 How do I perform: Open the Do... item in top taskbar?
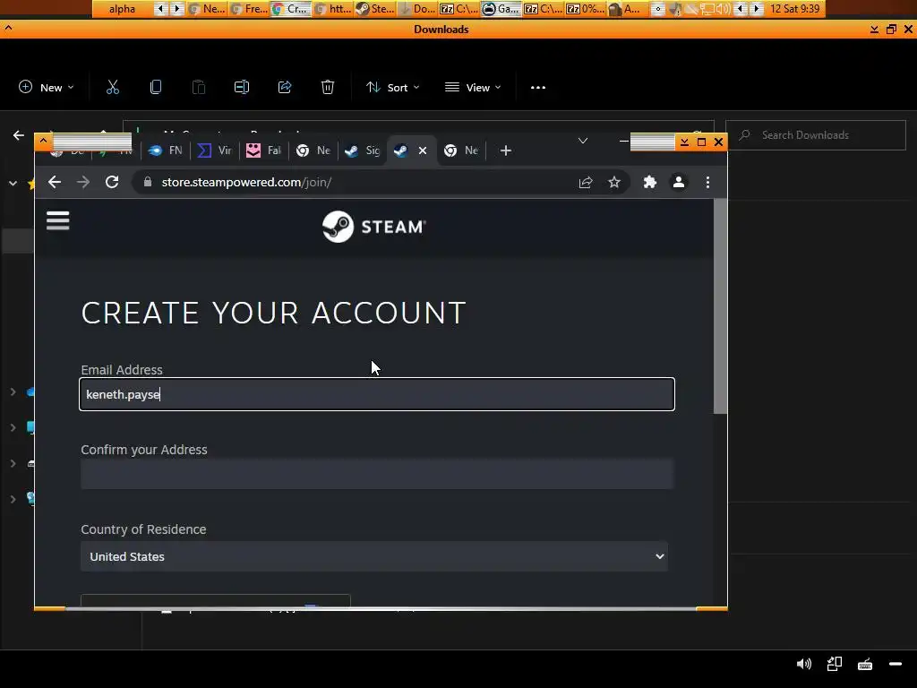click(417, 9)
